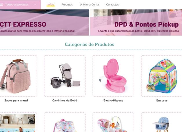Viewport: 182px width, 132px height.
Task: Select the pink backpack category image
Action: pyautogui.click(x=17, y=76)
